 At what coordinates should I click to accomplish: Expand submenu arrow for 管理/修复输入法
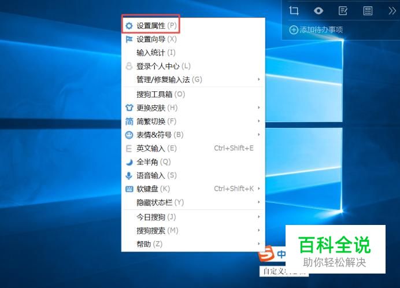tap(259, 79)
